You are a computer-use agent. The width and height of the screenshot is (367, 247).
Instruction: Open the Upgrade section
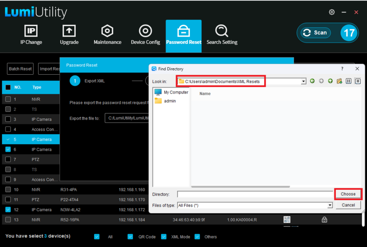(69, 35)
